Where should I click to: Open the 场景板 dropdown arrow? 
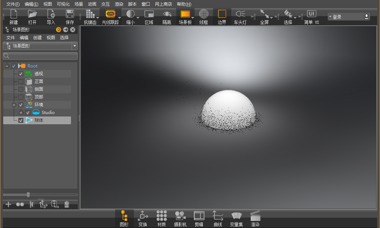193,17
